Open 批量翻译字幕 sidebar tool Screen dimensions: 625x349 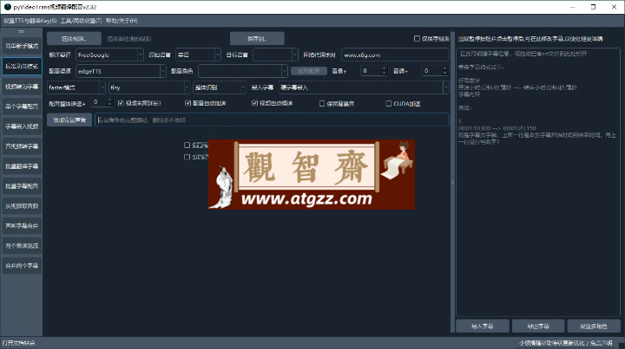22,165
